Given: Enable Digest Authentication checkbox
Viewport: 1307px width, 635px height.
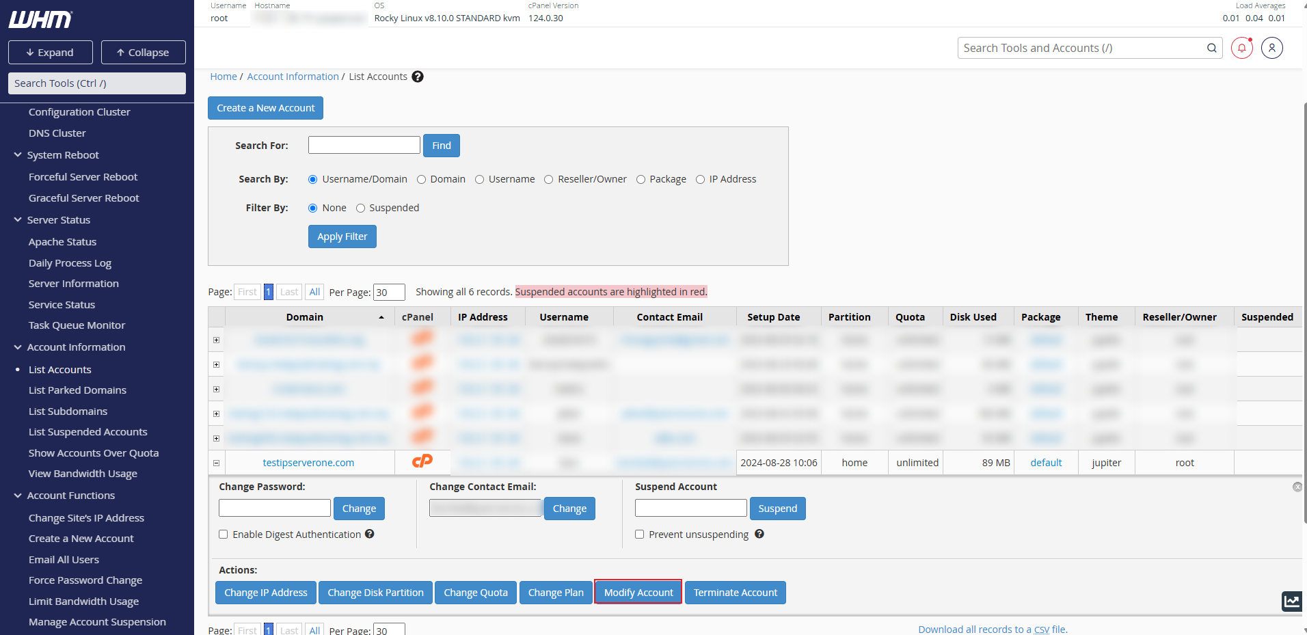Looking at the screenshot, I should (x=223, y=534).
